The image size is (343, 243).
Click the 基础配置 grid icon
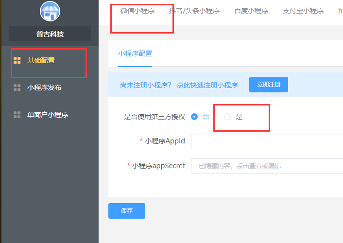(17, 60)
